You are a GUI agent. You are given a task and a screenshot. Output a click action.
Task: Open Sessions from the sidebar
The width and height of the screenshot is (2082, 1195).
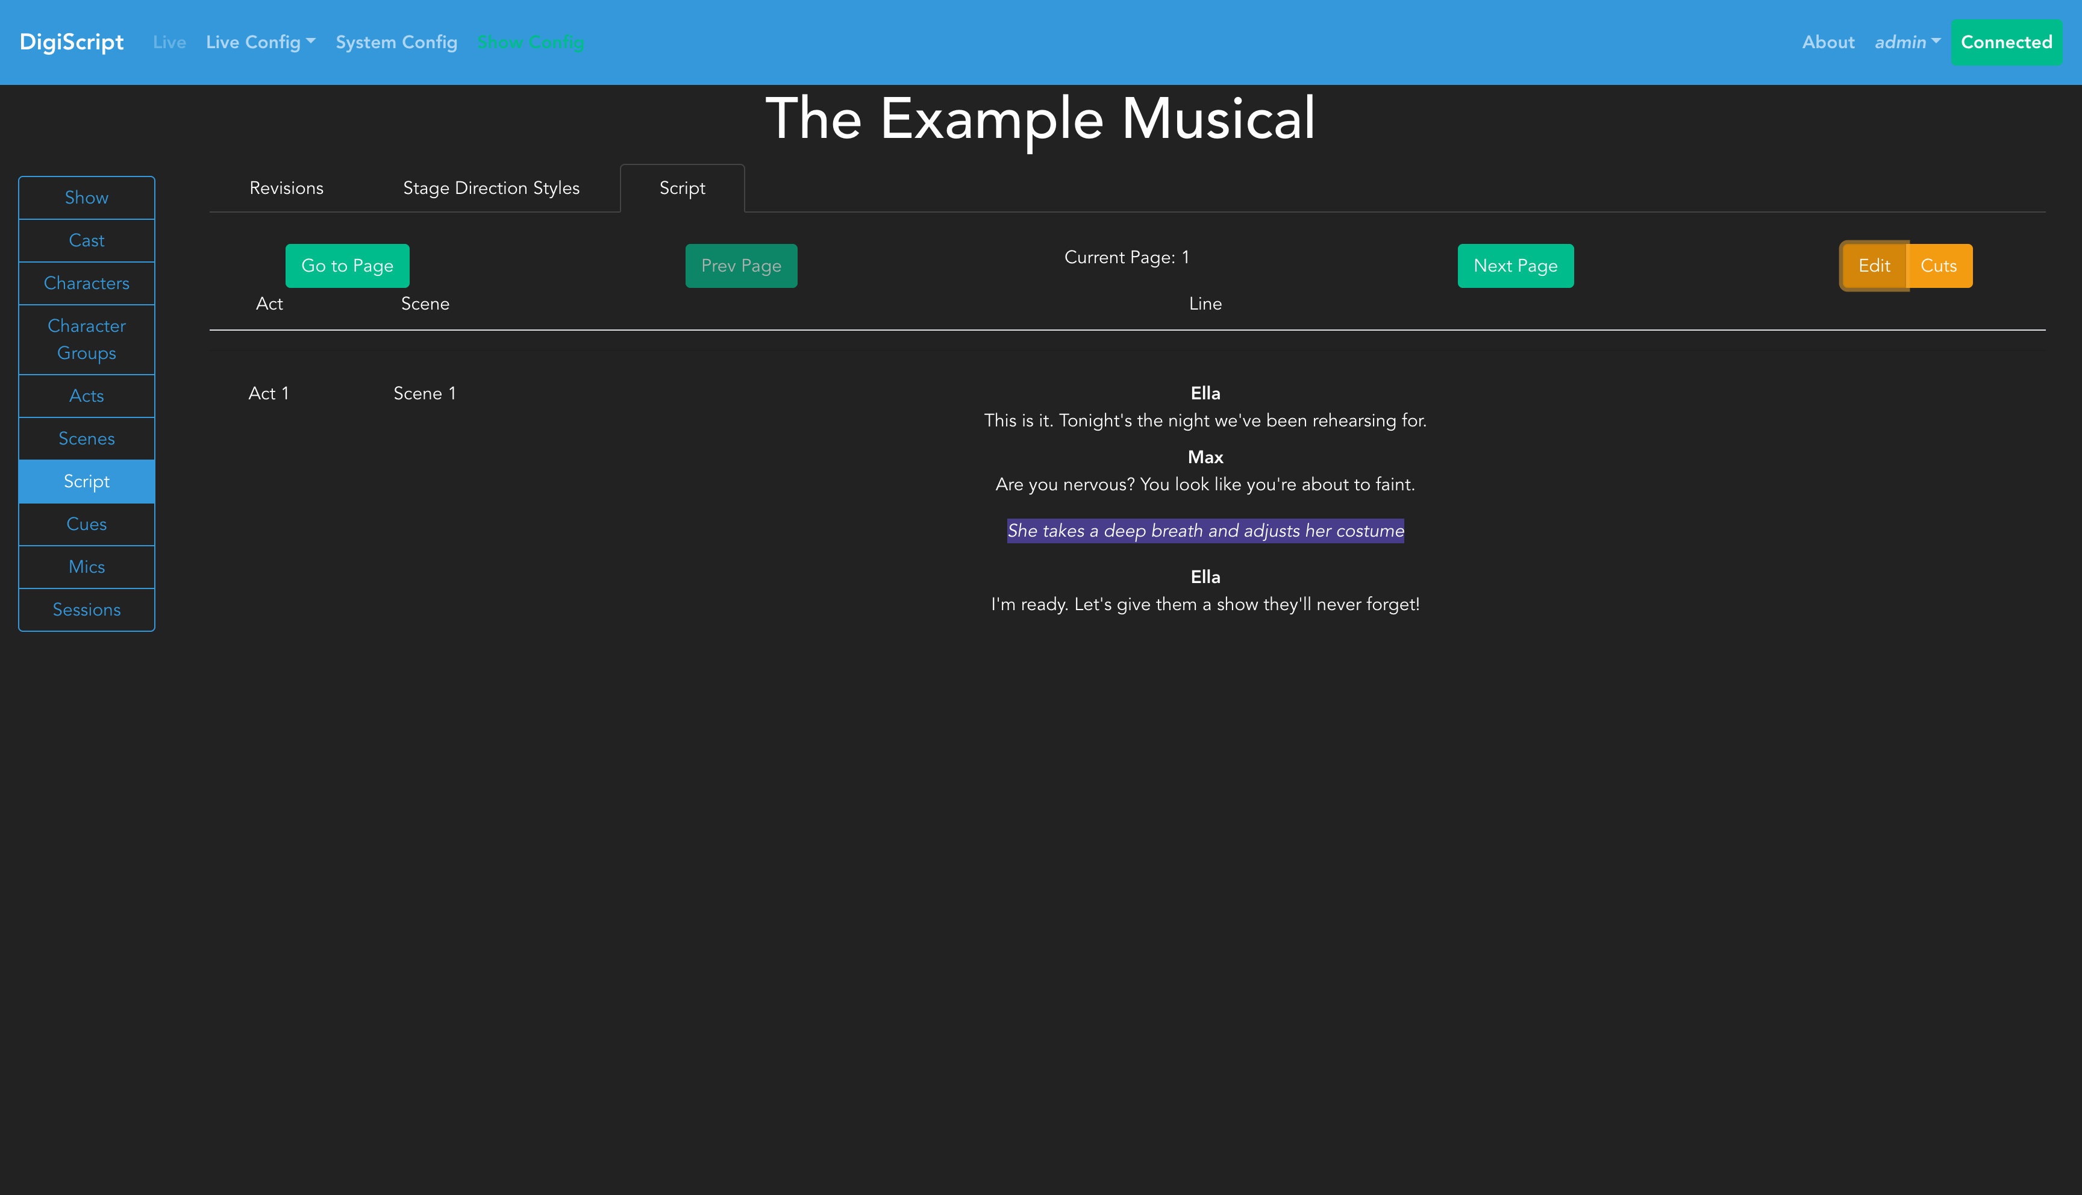(86, 609)
